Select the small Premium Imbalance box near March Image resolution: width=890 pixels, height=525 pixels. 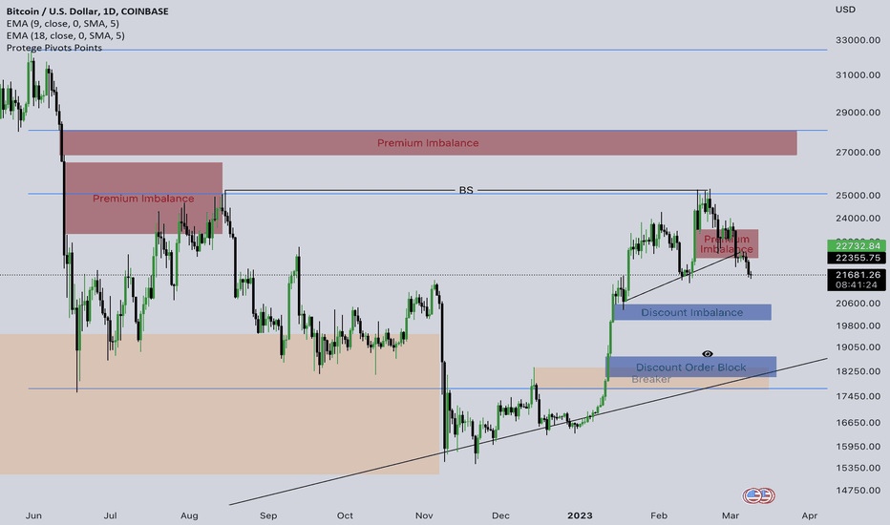pos(727,244)
